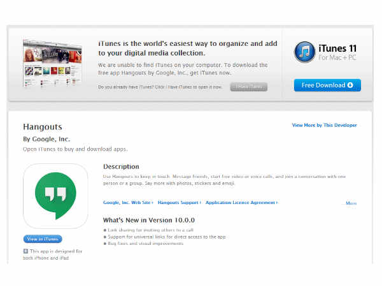Click the 'iTunes 11' title text

point(337,48)
